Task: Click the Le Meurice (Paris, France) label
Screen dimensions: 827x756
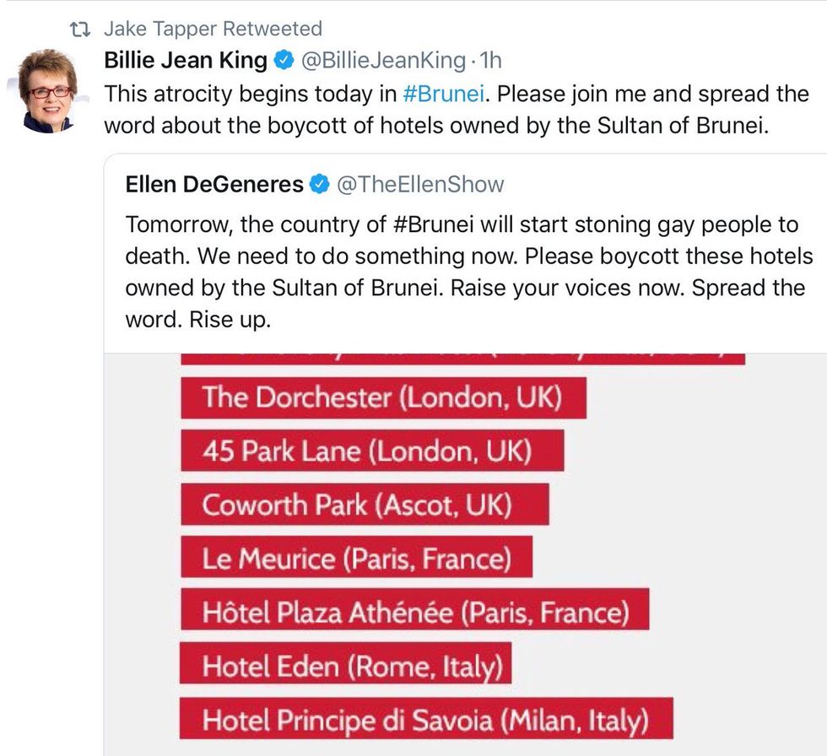Action: pyautogui.click(x=356, y=557)
